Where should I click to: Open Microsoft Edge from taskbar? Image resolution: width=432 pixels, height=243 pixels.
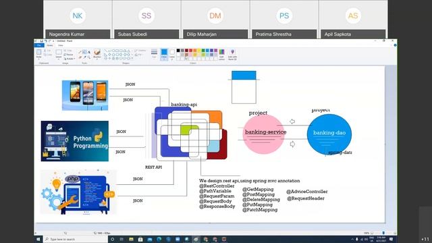159,239
